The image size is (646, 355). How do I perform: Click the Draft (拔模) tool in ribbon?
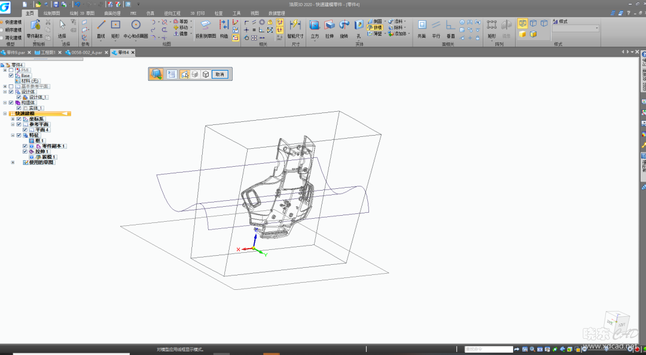pos(374,27)
